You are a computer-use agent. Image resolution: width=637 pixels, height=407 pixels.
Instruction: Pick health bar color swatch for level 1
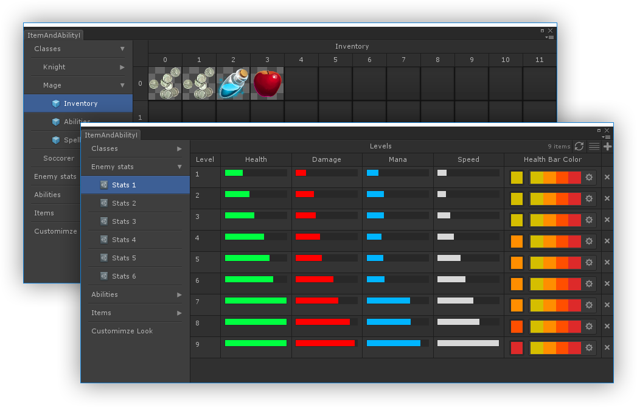[517, 178]
